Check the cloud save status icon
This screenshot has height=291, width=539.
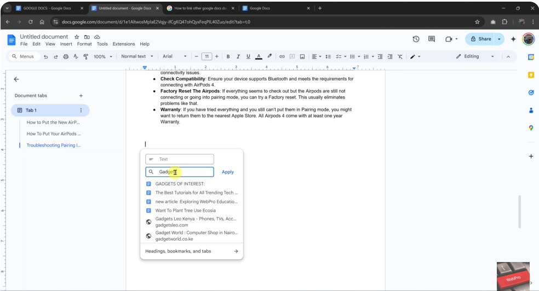pos(97,37)
